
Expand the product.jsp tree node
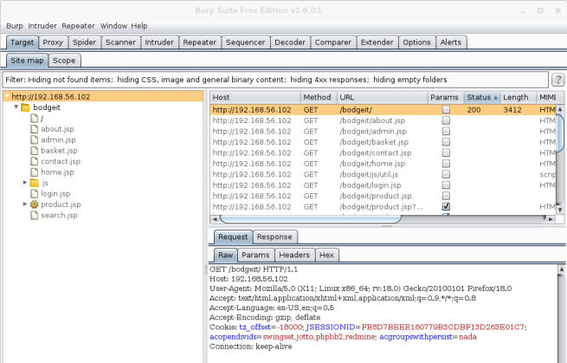pos(25,204)
